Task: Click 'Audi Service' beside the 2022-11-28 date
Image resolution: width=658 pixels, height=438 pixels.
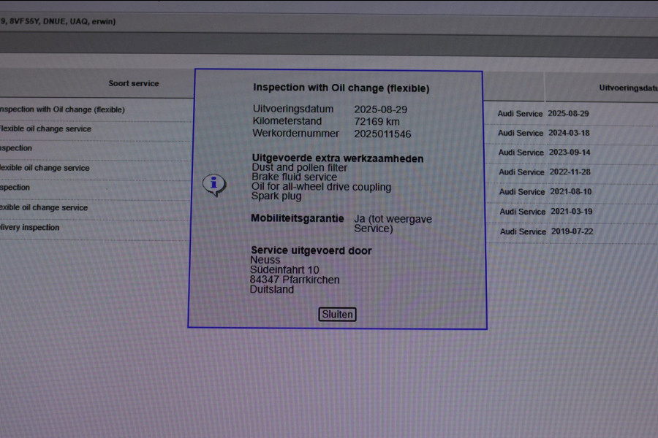Action: click(521, 172)
